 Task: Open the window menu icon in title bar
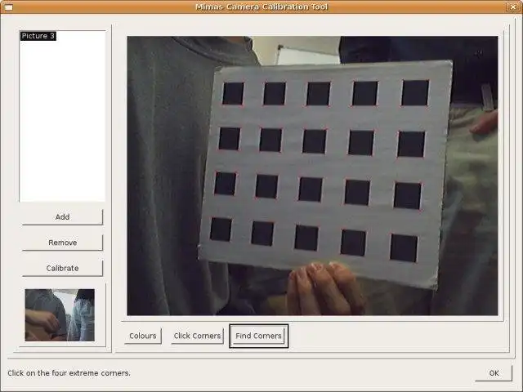[8, 7]
